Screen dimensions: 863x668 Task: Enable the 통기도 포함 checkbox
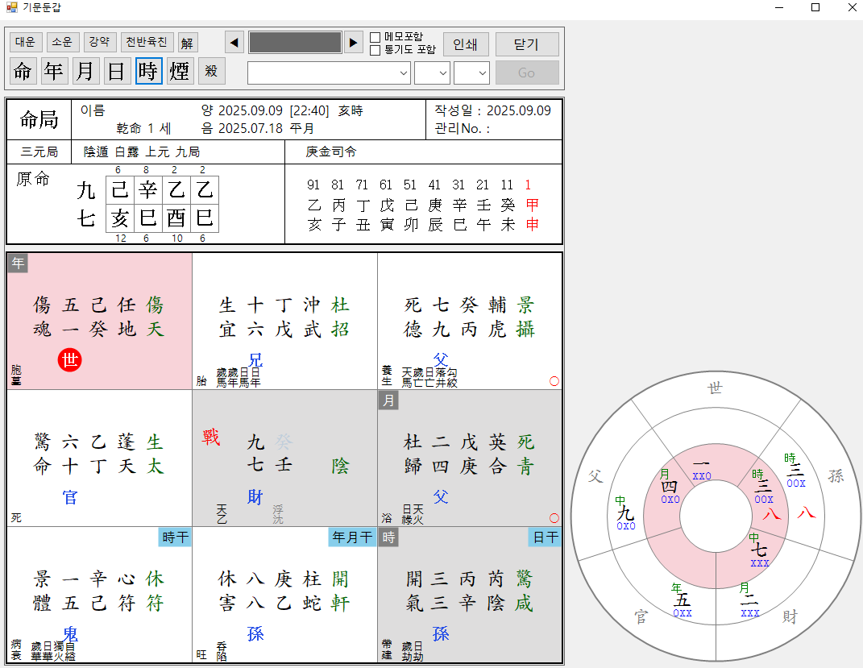click(x=375, y=50)
